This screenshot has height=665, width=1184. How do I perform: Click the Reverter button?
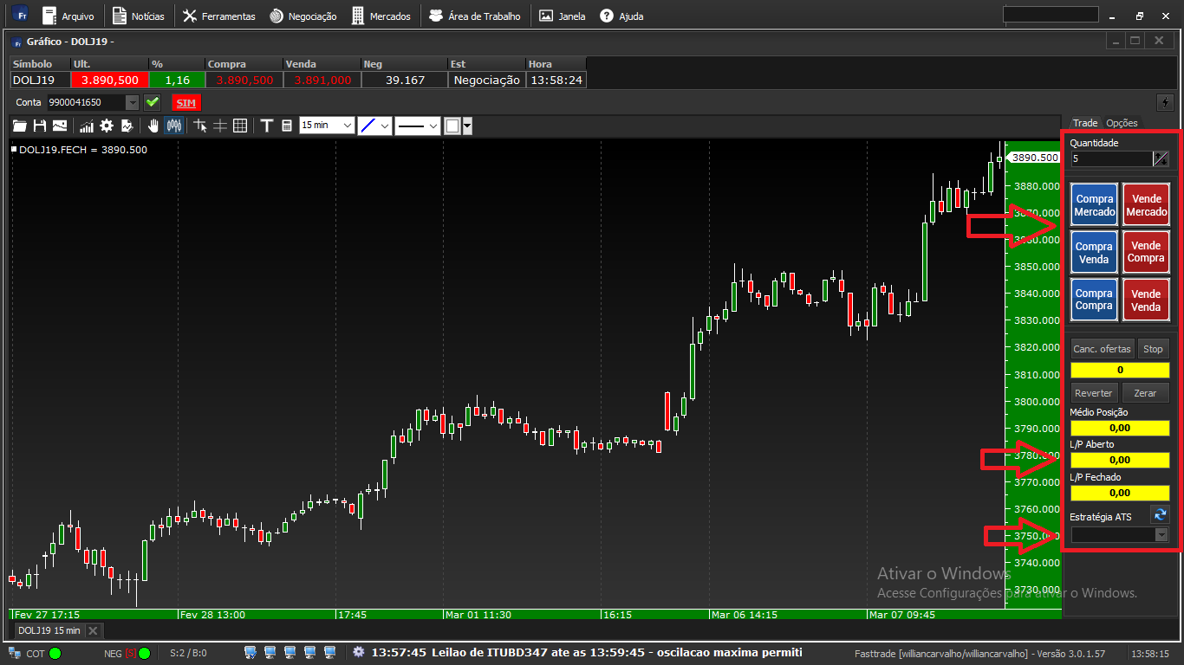[1094, 393]
